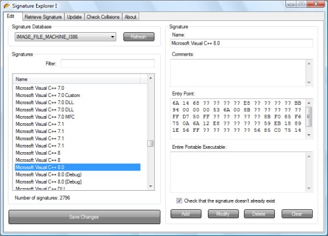This screenshot has width=328, height=236.
Task: Select Microsoft Visual C++ 7.0 DLL first row
Action: point(77,102)
